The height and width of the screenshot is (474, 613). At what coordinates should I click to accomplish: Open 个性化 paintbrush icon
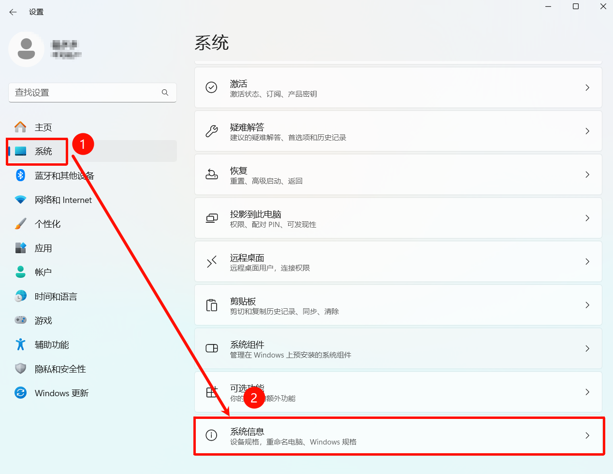pyautogui.click(x=20, y=224)
